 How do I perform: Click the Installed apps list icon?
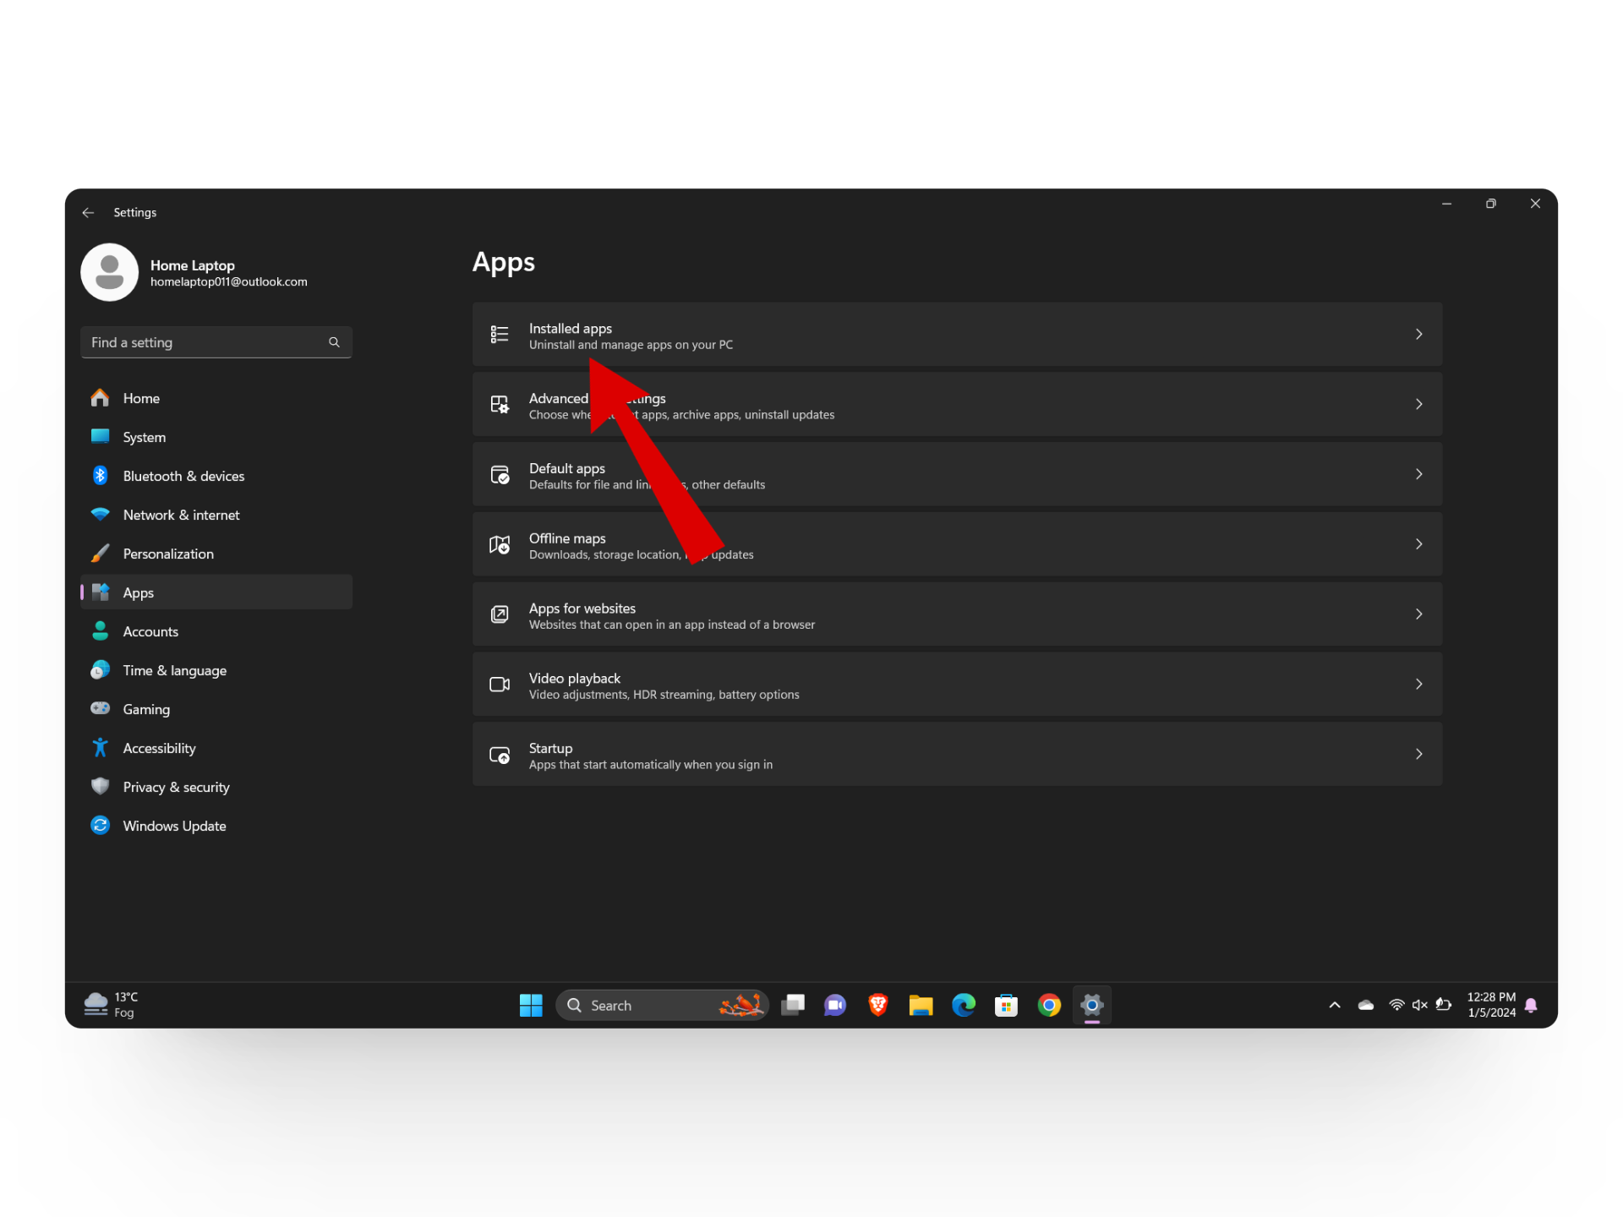point(500,335)
